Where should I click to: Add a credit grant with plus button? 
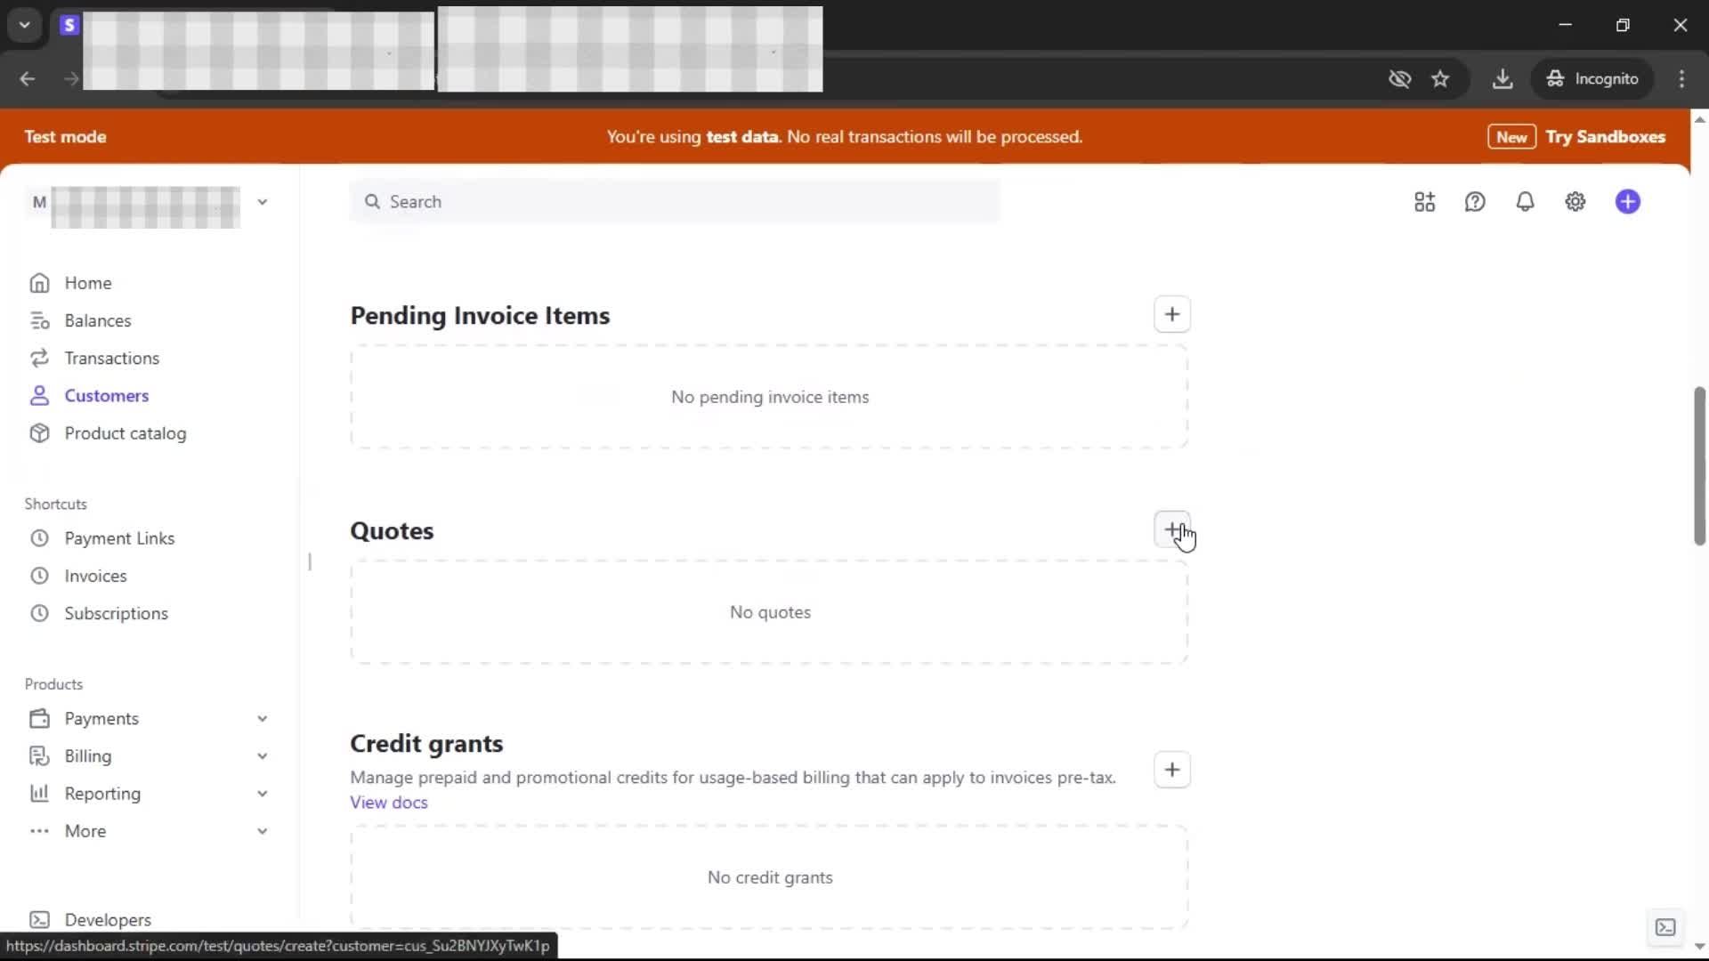click(1171, 770)
